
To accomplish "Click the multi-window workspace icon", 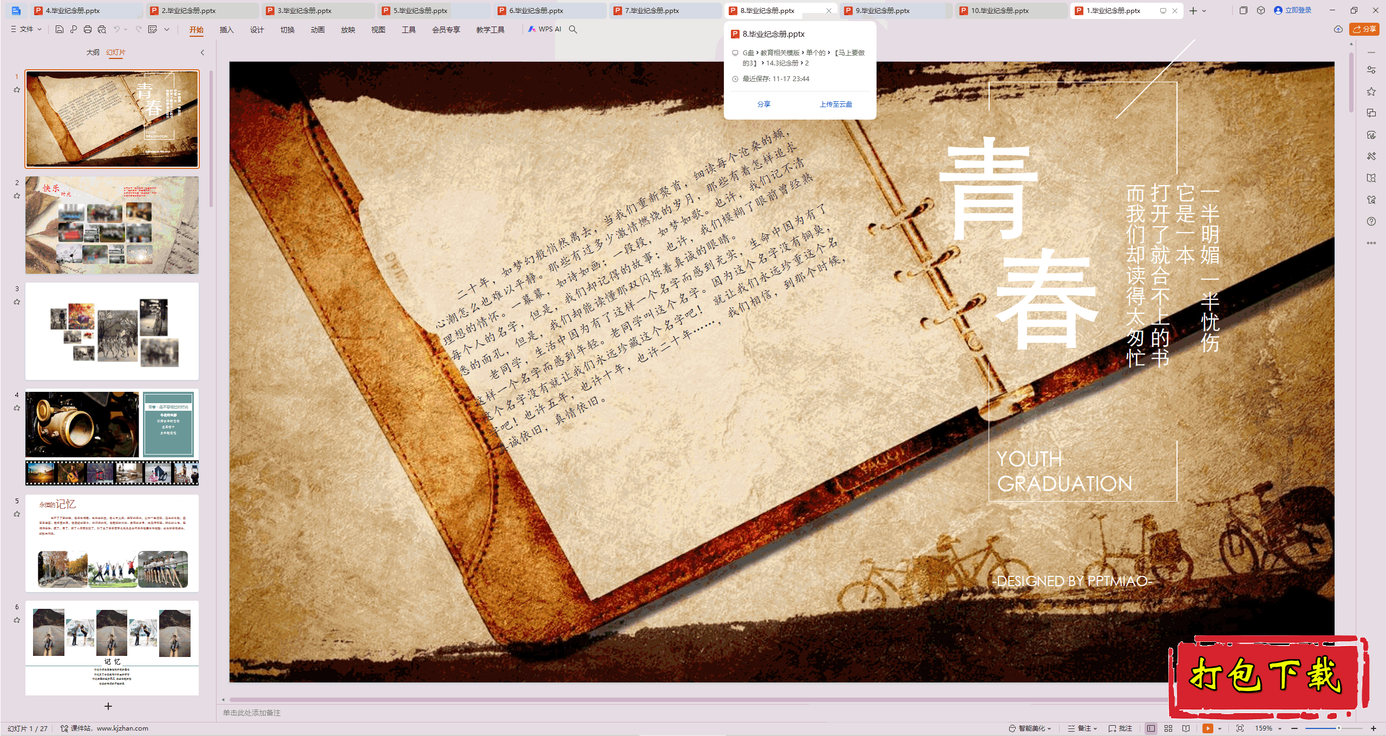I will (x=1243, y=10).
